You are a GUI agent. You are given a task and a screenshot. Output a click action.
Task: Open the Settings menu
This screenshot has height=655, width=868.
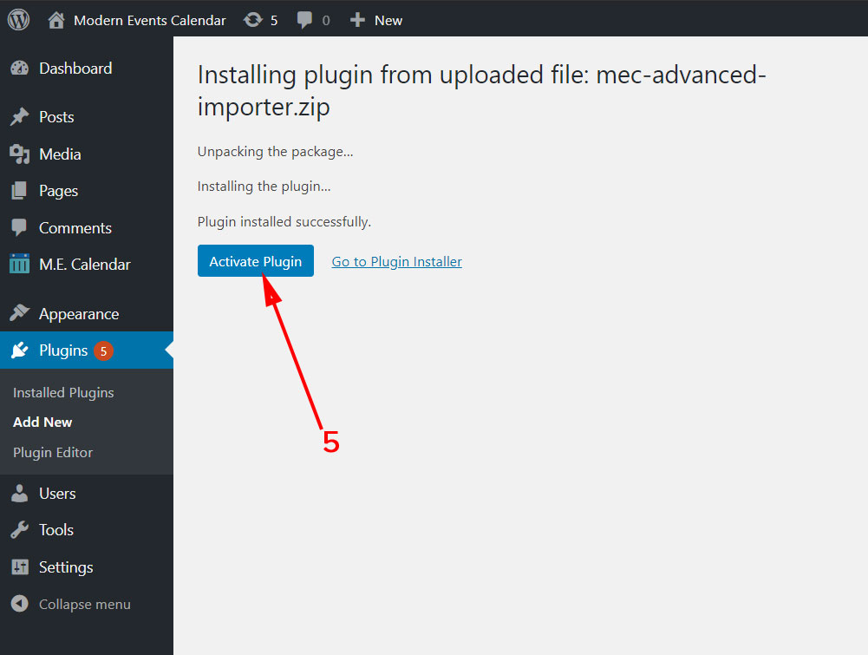66,567
